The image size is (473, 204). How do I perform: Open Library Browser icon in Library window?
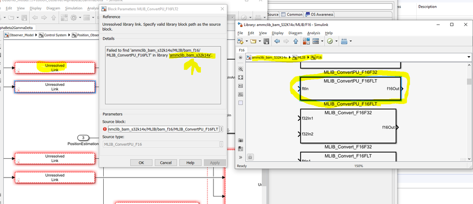click(306, 41)
